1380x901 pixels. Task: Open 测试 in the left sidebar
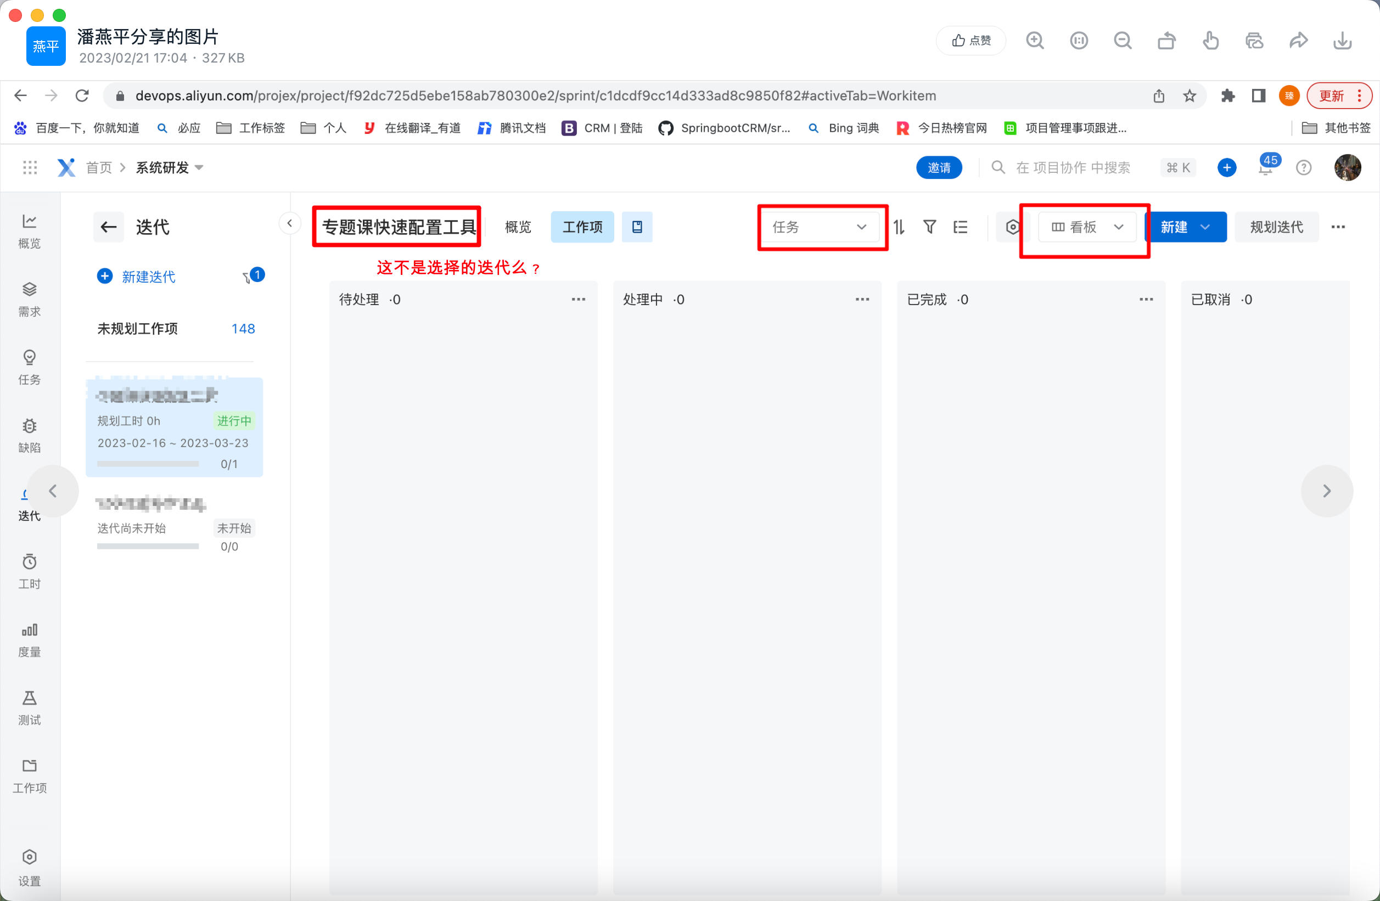click(30, 708)
